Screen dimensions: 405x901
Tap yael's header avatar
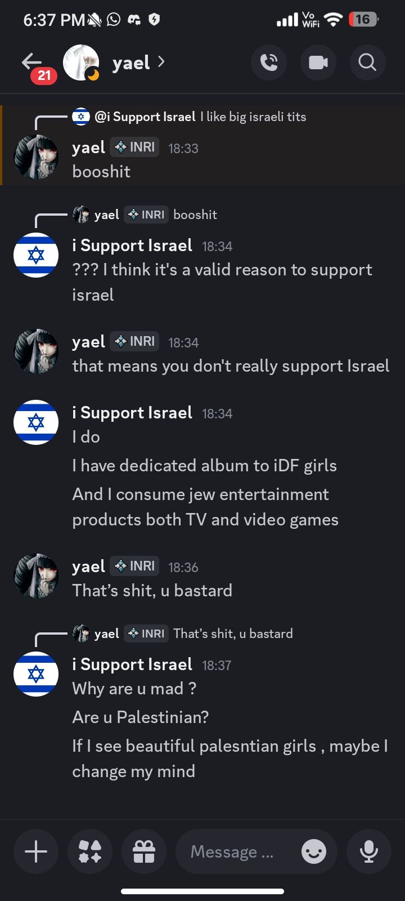click(x=81, y=63)
